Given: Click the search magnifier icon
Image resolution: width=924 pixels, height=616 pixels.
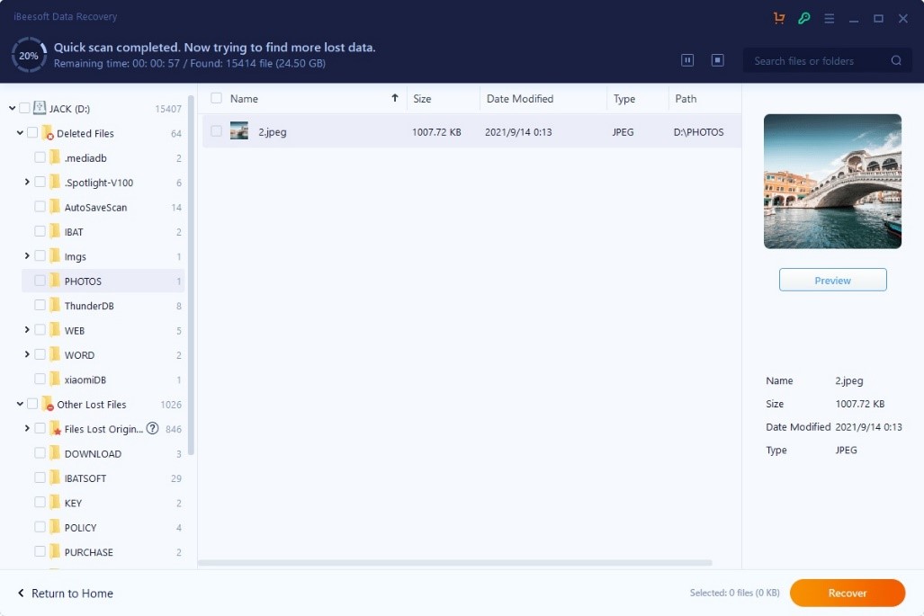Looking at the screenshot, I should click(896, 60).
